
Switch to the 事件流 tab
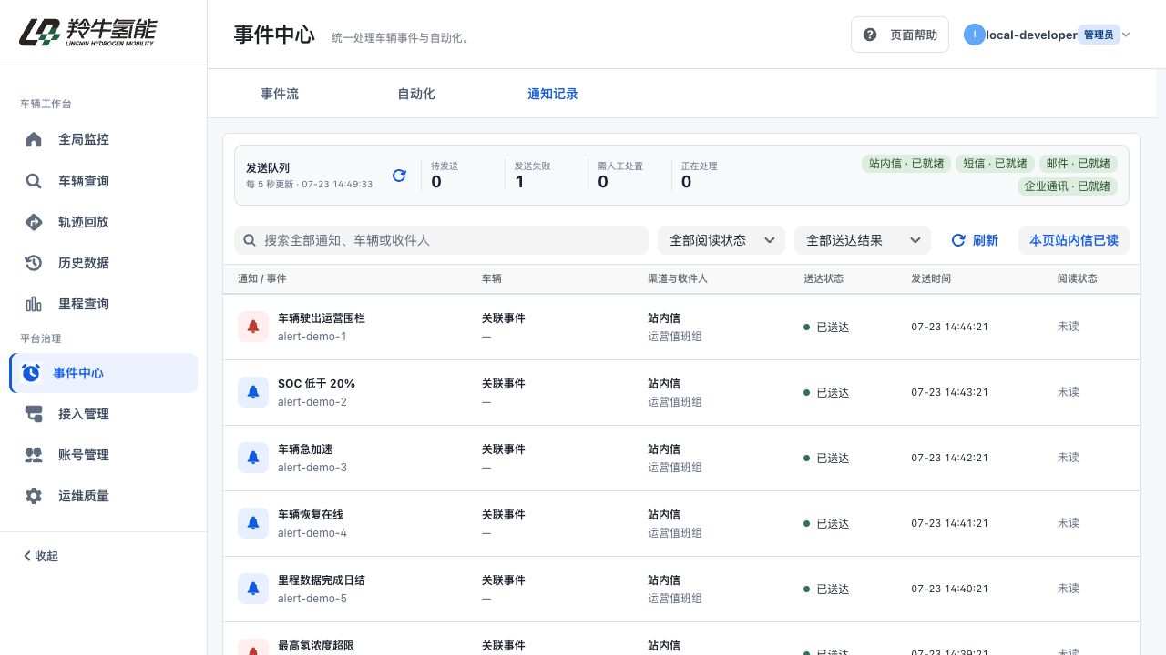[x=280, y=94]
